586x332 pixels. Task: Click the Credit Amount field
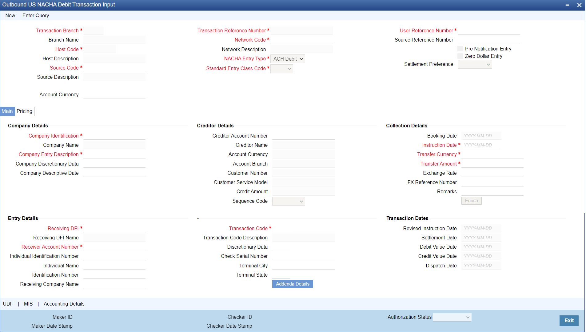tap(303, 192)
